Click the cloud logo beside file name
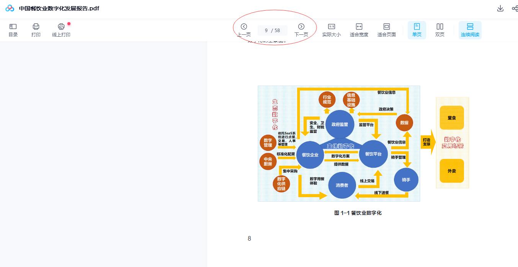 click(10, 8)
